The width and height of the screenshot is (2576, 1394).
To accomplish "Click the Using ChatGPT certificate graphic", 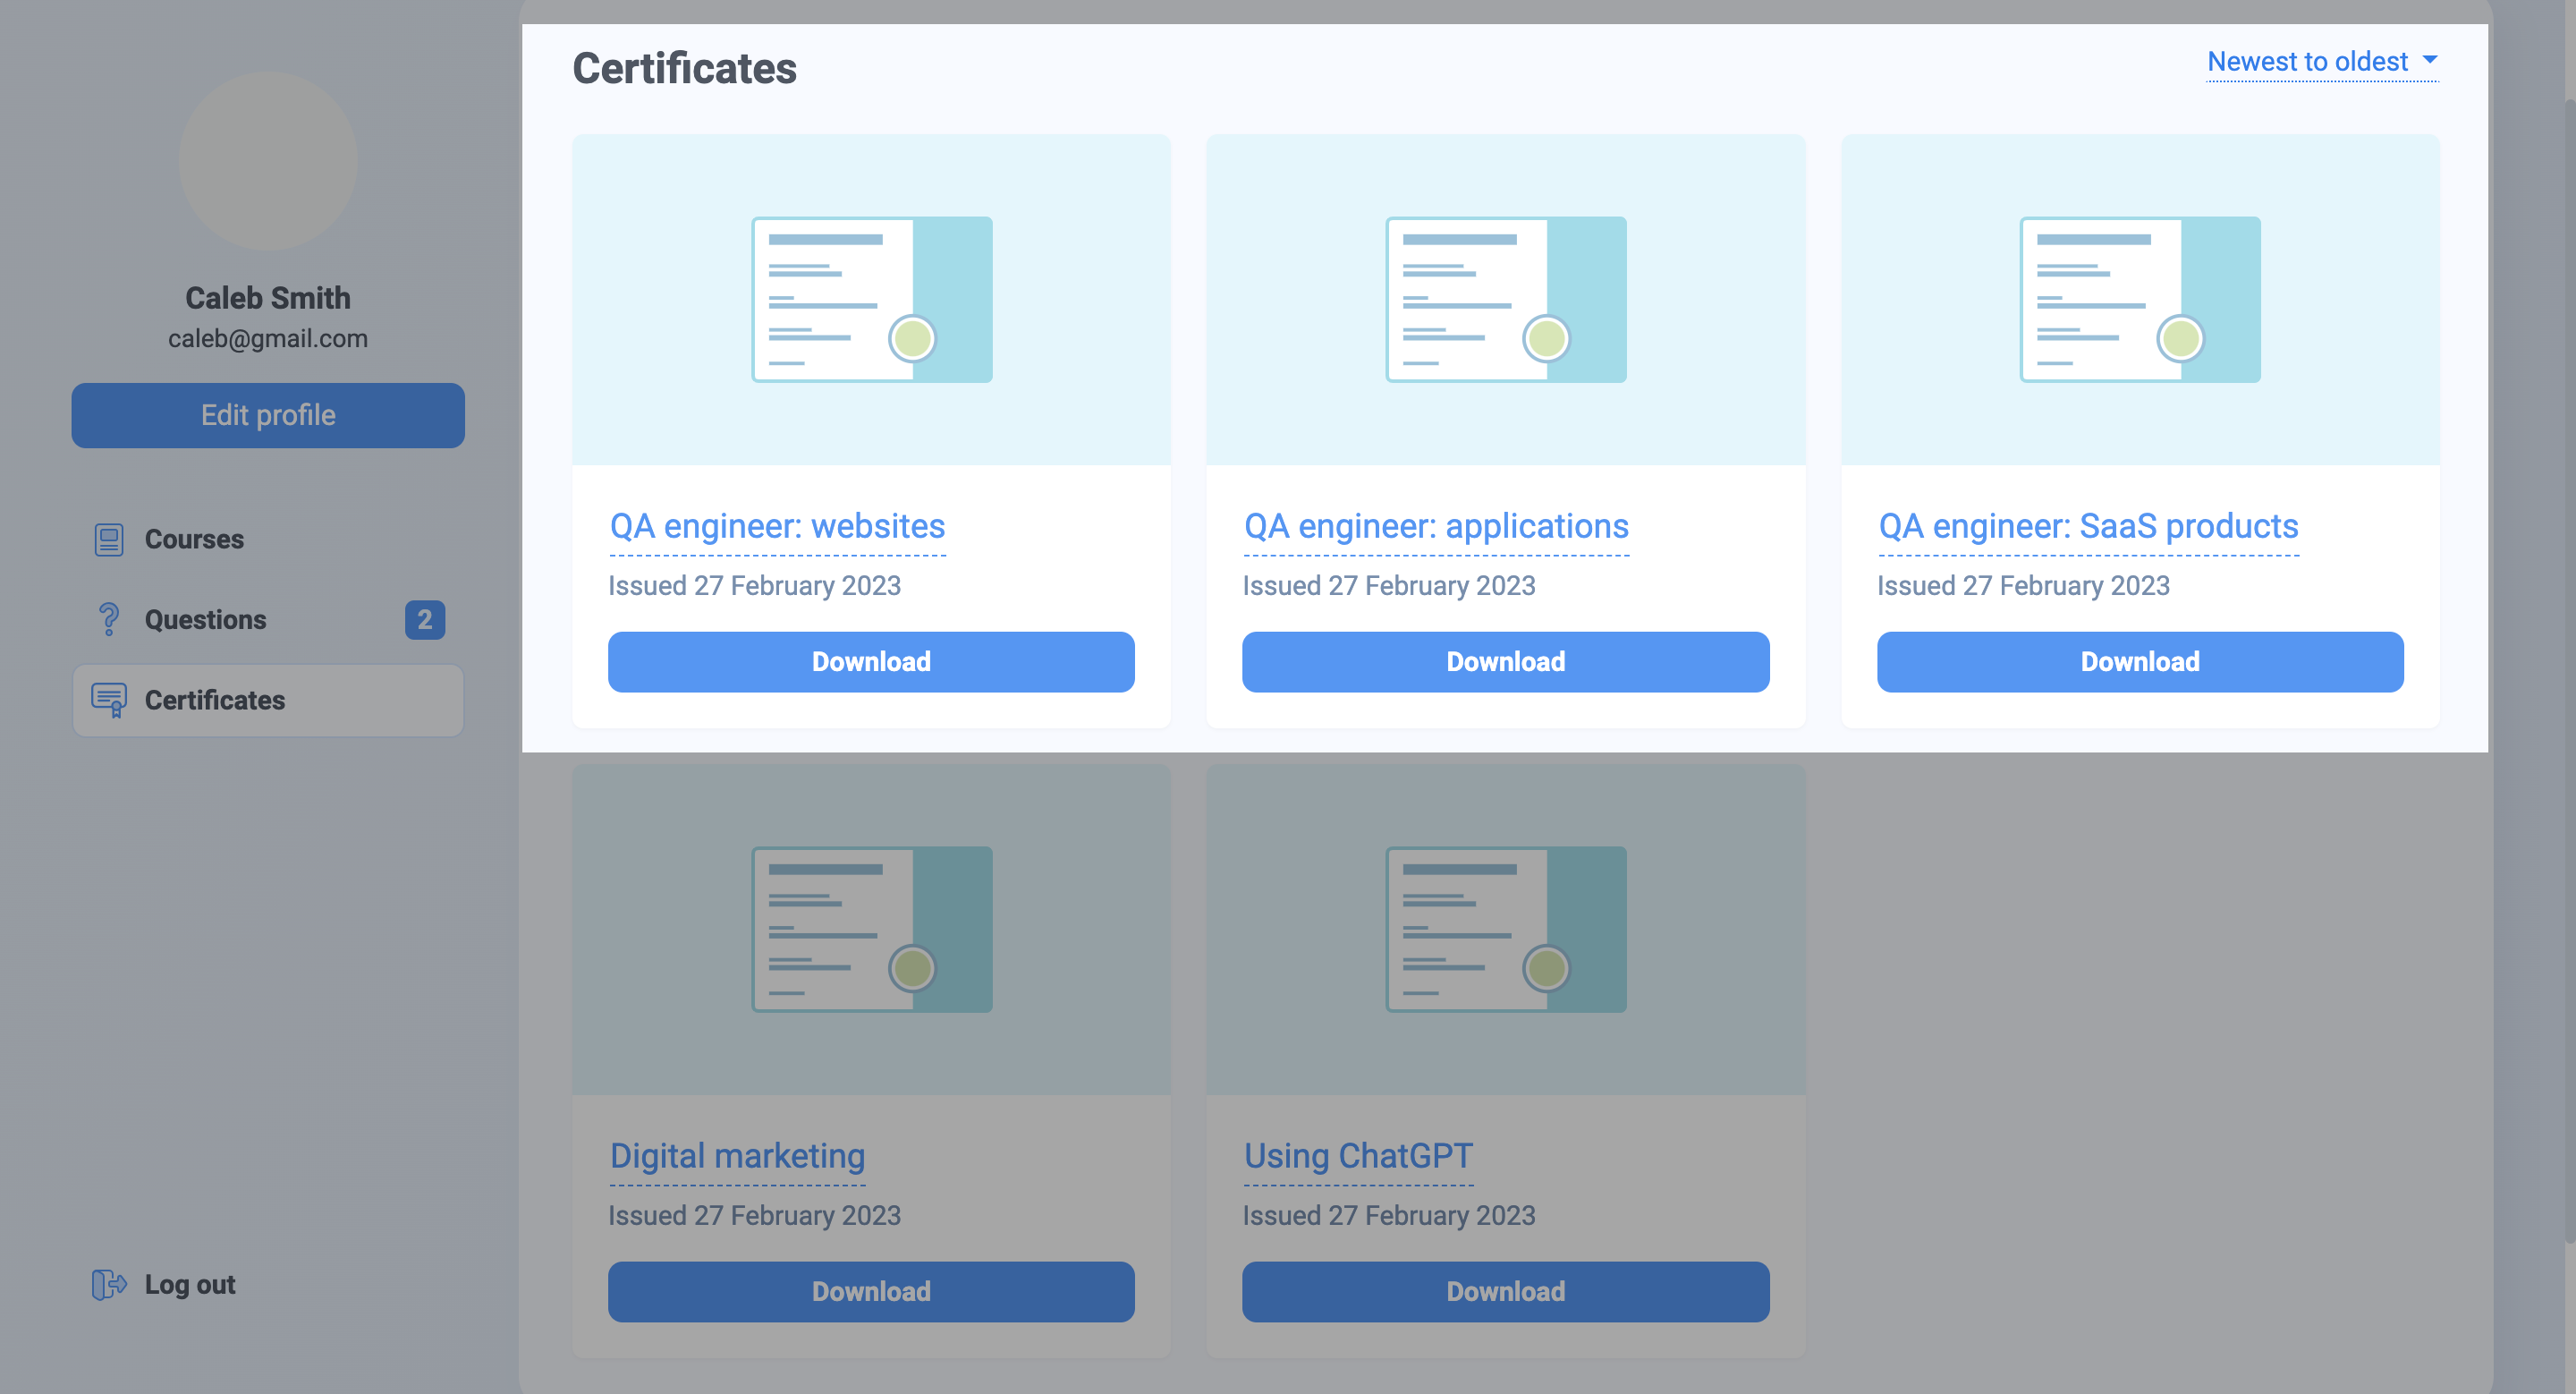I will coord(1505,929).
